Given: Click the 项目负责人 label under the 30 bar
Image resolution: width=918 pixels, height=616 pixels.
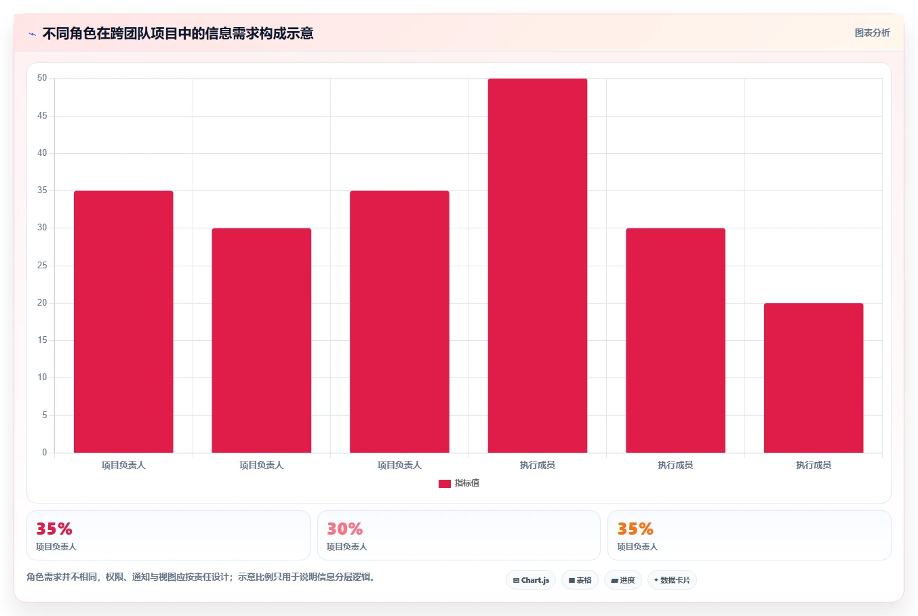Looking at the screenshot, I should tap(262, 465).
